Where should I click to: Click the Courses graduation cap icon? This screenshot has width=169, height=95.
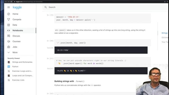point(9,41)
